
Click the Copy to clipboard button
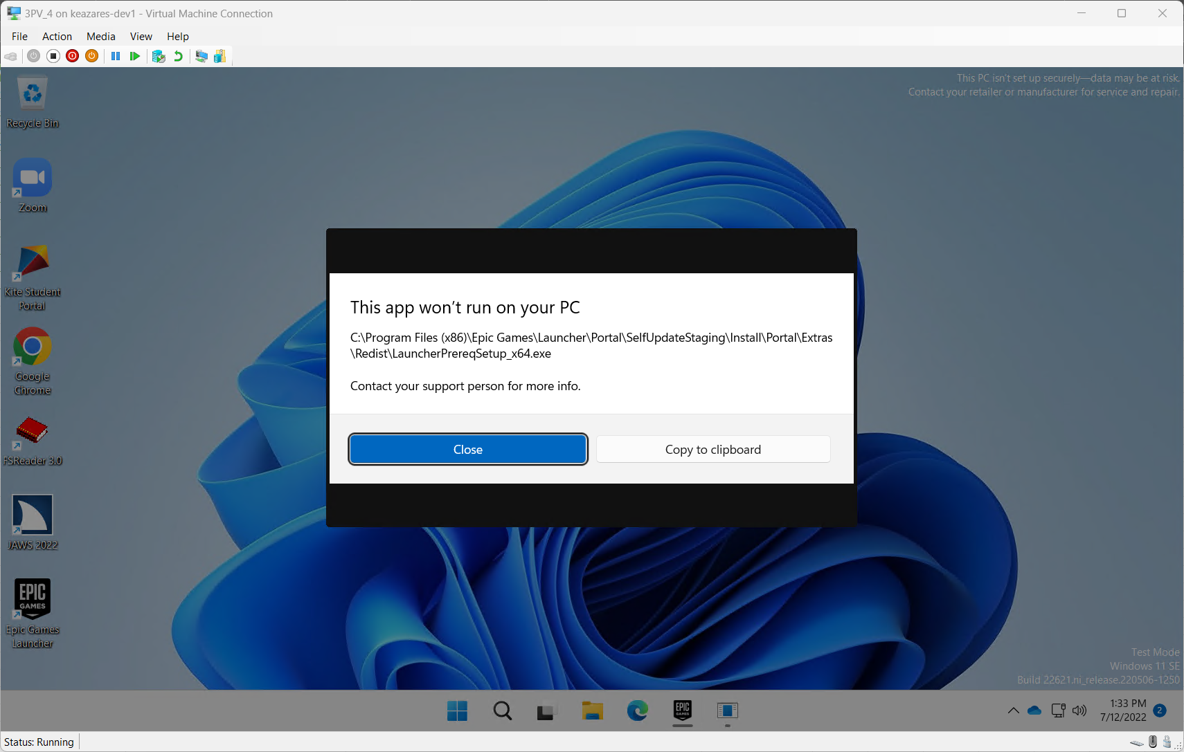click(x=712, y=450)
